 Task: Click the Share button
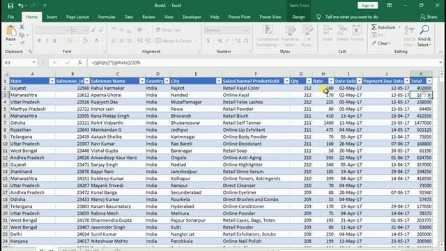click(x=429, y=17)
